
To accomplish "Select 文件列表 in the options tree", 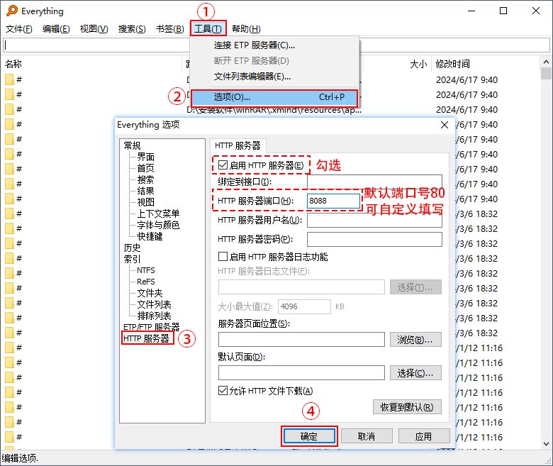I will pyautogui.click(x=154, y=304).
